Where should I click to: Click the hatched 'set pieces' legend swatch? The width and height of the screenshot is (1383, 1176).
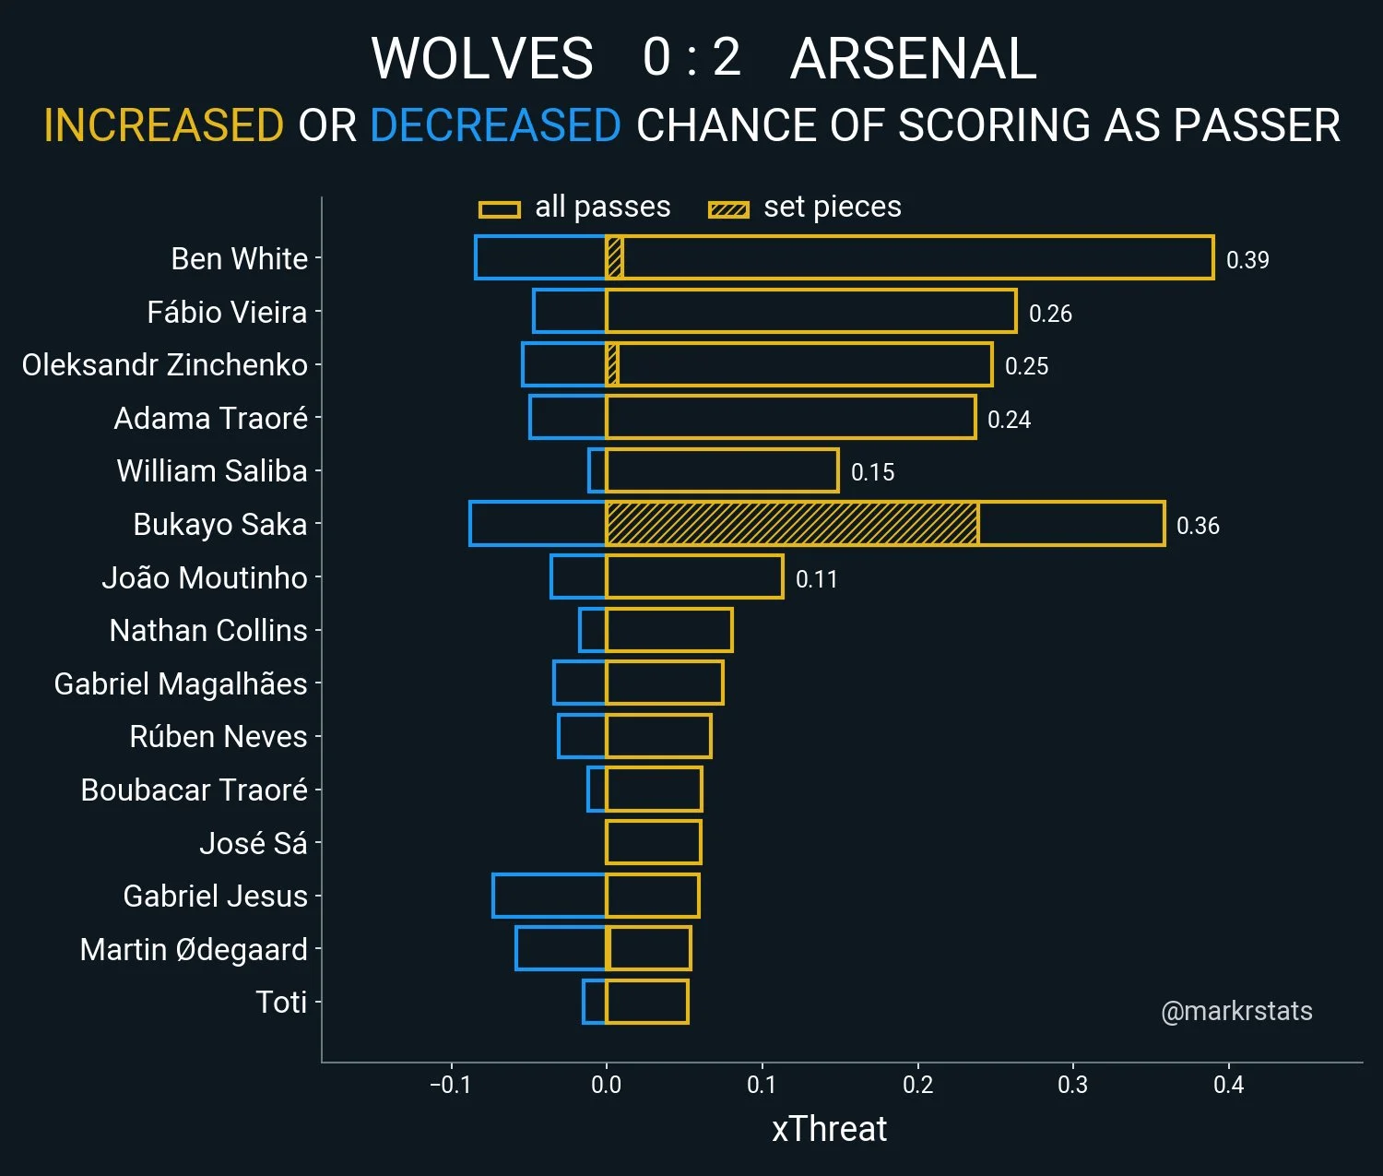click(x=727, y=209)
